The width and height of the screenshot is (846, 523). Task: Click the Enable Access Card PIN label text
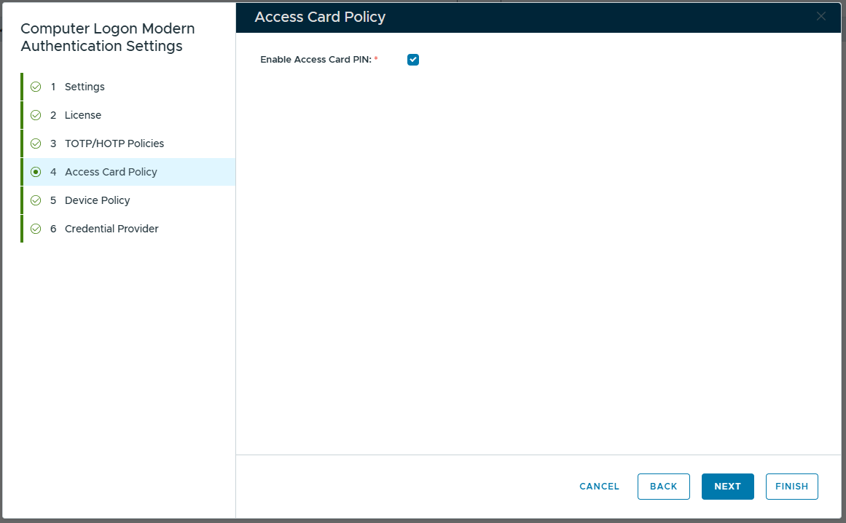click(316, 60)
